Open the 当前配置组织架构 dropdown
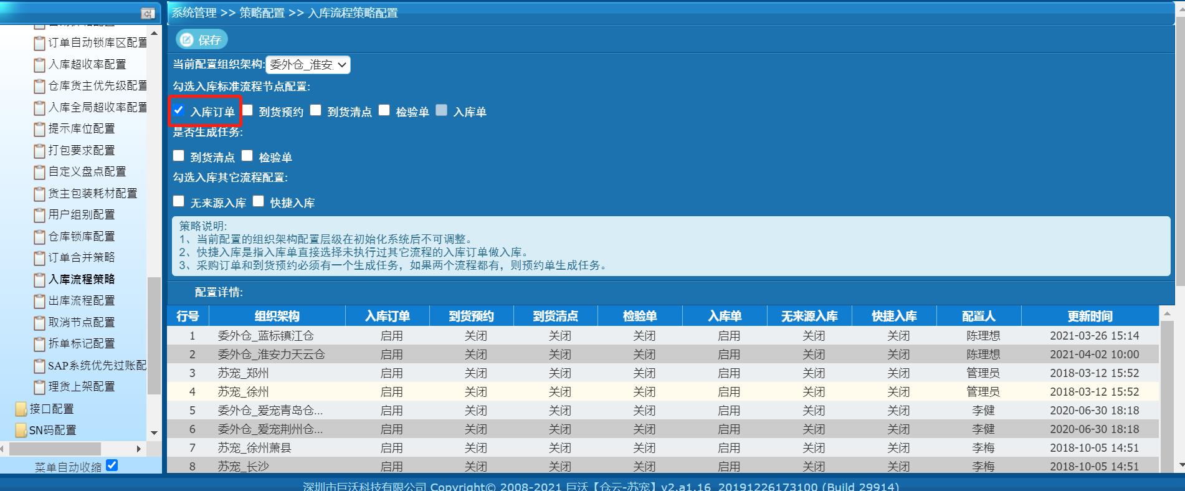The height and width of the screenshot is (491, 1185). tap(308, 65)
